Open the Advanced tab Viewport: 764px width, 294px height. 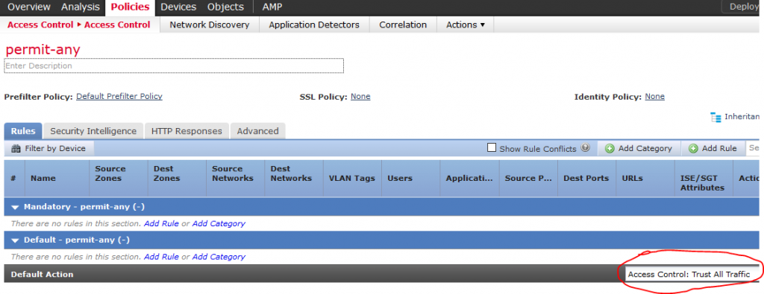[257, 131]
